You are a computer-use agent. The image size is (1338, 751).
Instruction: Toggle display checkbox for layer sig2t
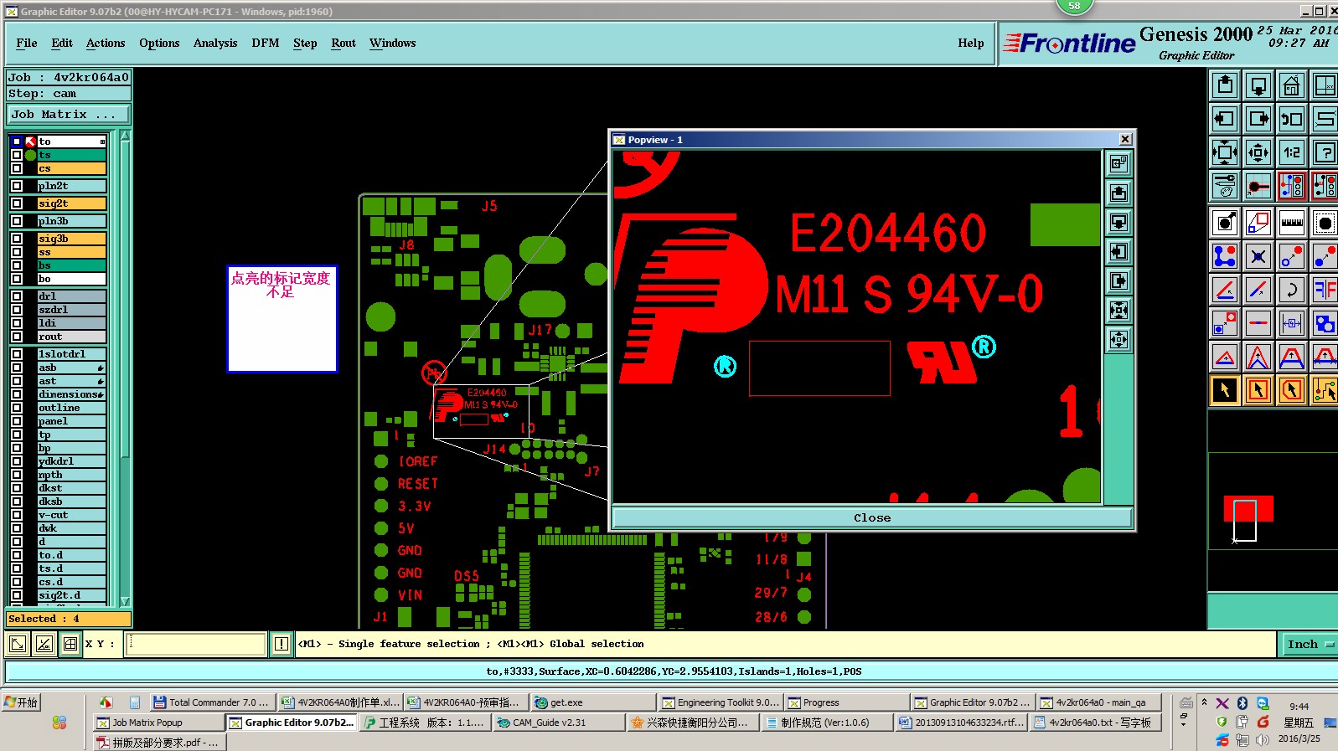point(17,203)
